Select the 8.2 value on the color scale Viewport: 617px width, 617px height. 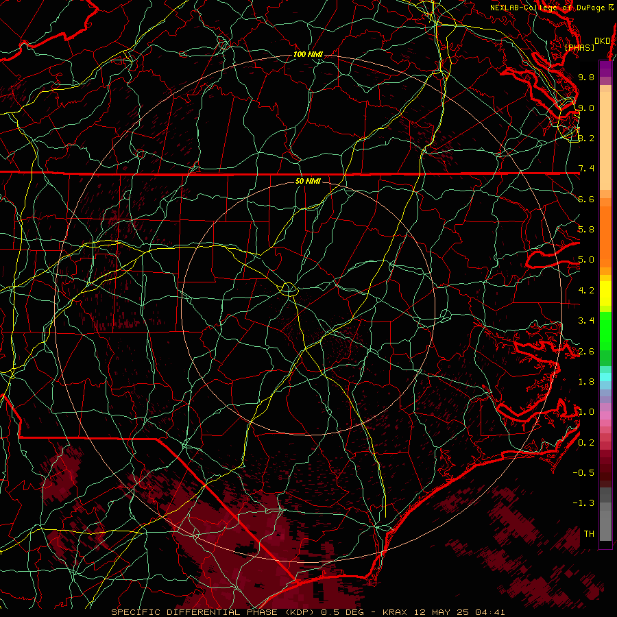click(586, 138)
